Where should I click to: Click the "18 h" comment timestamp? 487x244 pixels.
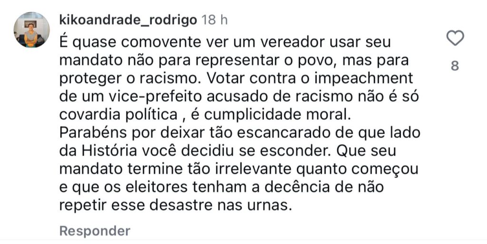click(214, 20)
